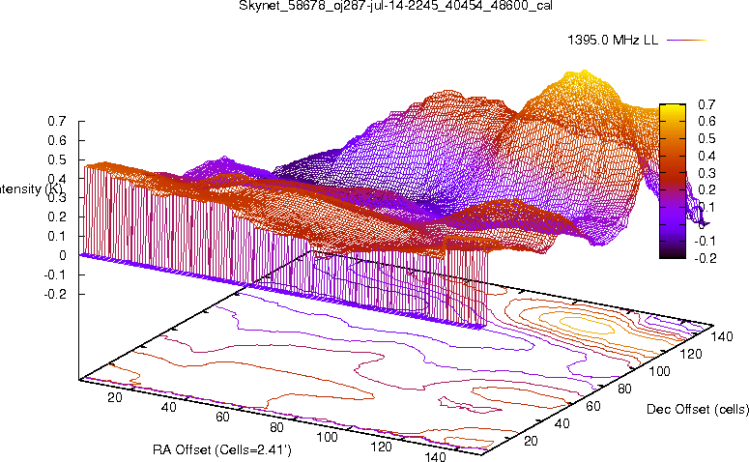Click the 40 tick on the Dec Offset axis
The image size is (749, 462).
(x=562, y=423)
